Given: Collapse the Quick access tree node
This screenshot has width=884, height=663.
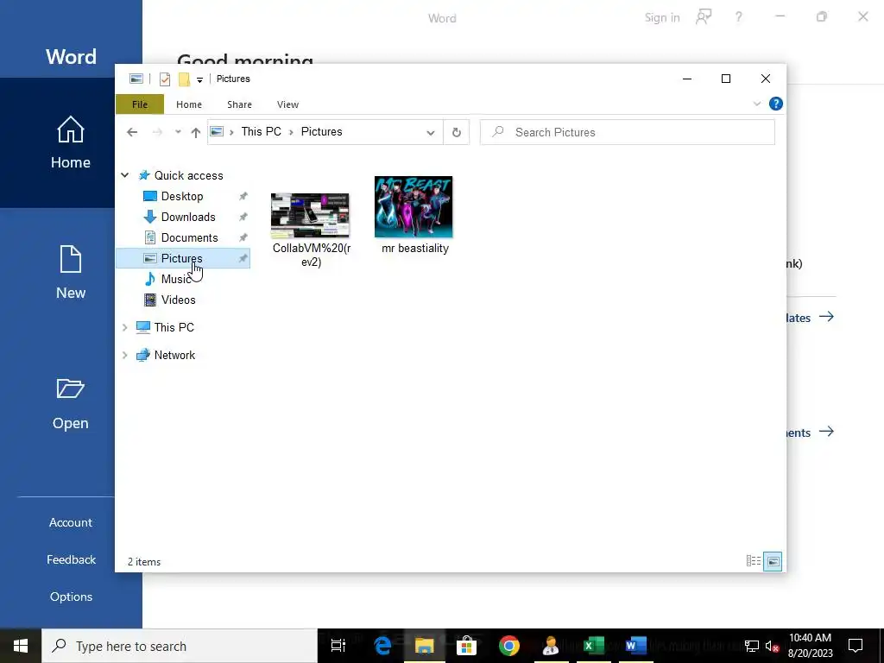Looking at the screenshot, I should [x=125, y=175].
